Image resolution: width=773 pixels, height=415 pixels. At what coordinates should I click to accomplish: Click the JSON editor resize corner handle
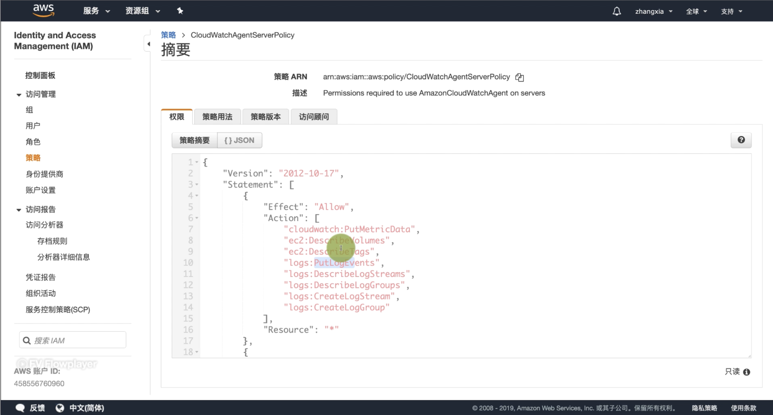coord(749,356)
